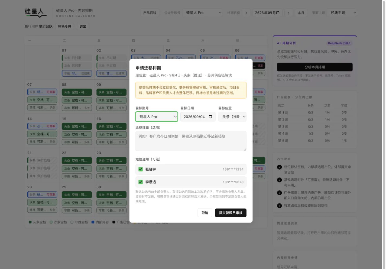Click the 轮换令牌 button
Screen dimensions: 386x269
(x=64, y=27)
